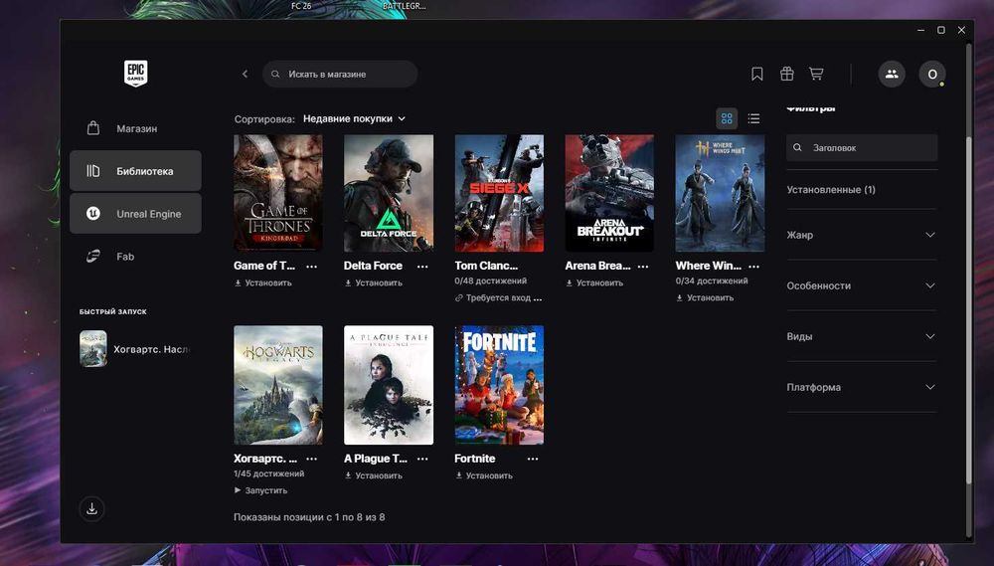
Task: Open Delta Force options menu
Action: click(x=422, y=267)
